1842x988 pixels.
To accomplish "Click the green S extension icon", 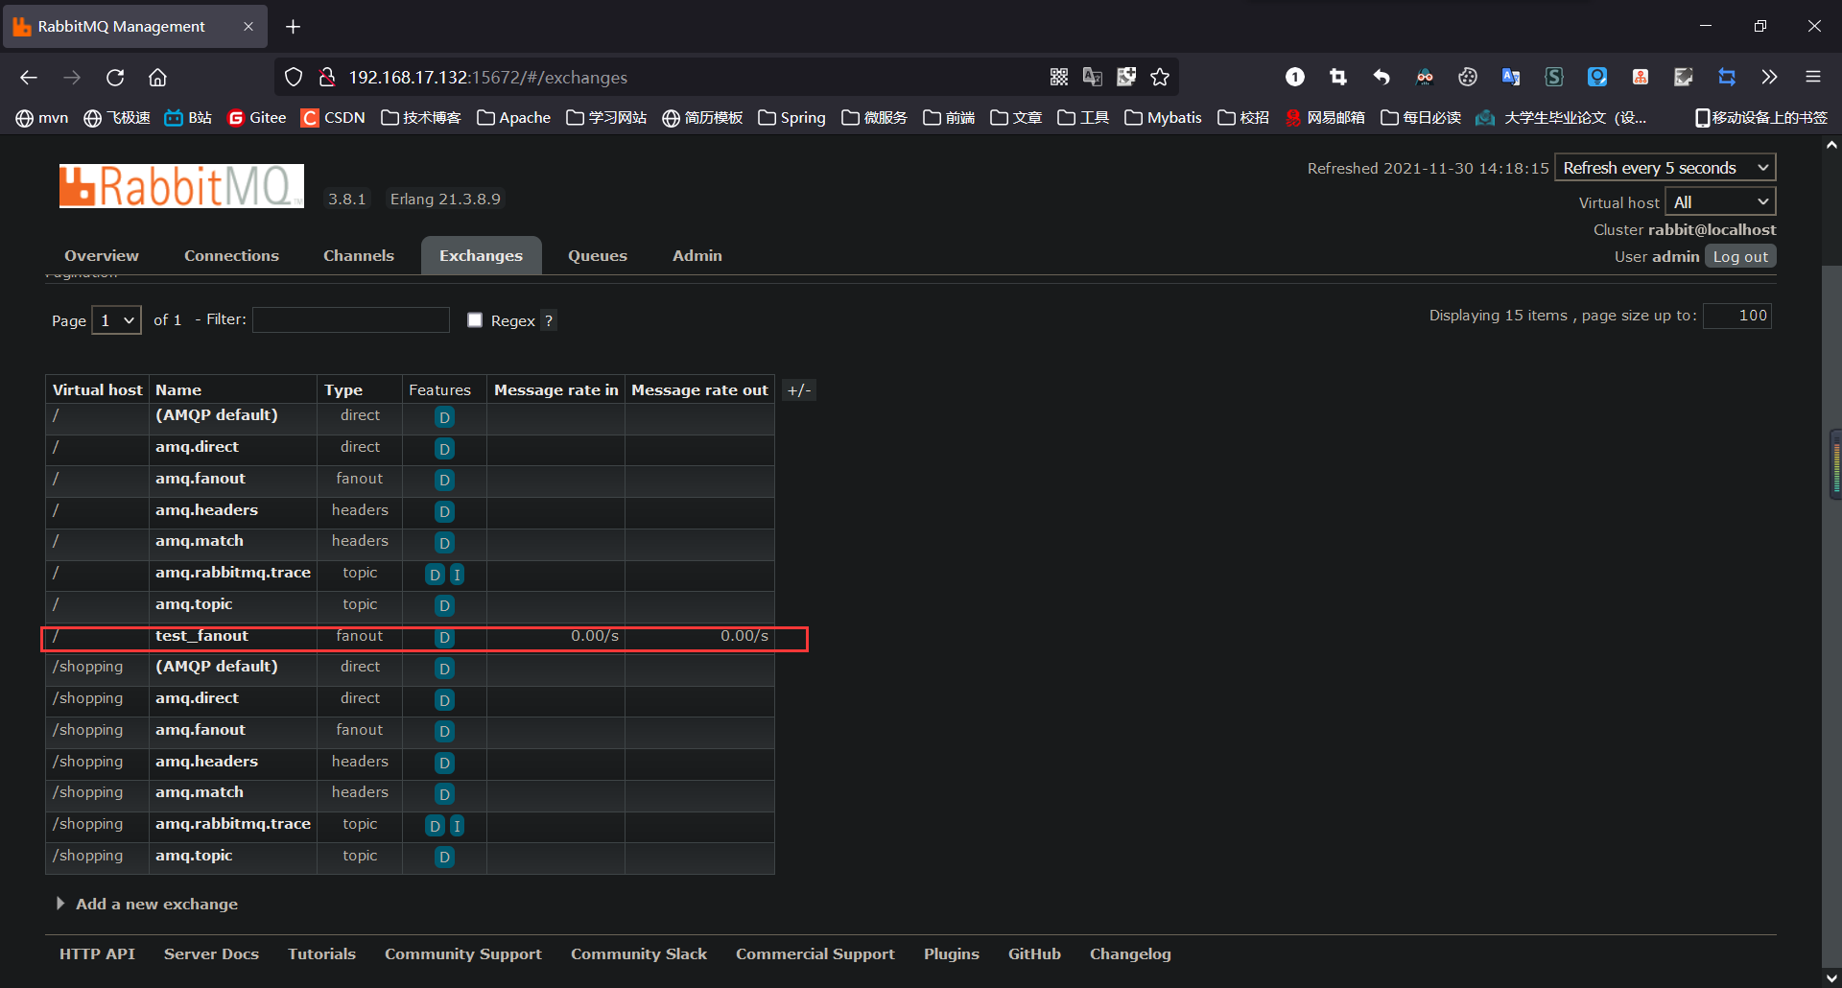I will (x=1554, y=77).
